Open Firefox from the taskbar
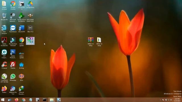This screenshot has width=182, height=102. [16, 100]
